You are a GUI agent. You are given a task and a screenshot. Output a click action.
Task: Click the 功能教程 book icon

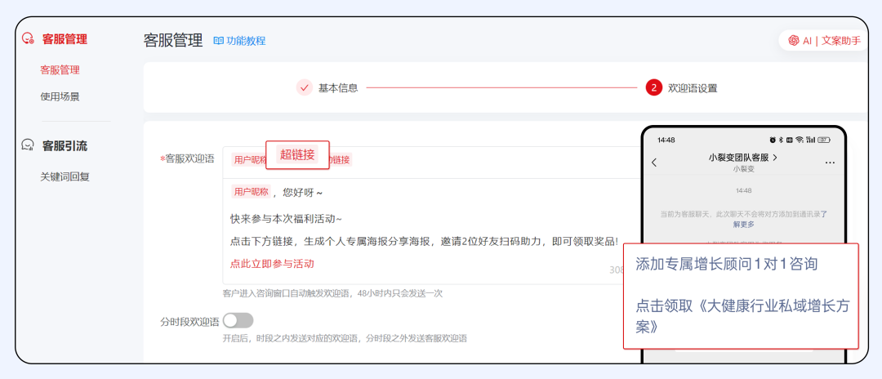(x=218, y=41)
